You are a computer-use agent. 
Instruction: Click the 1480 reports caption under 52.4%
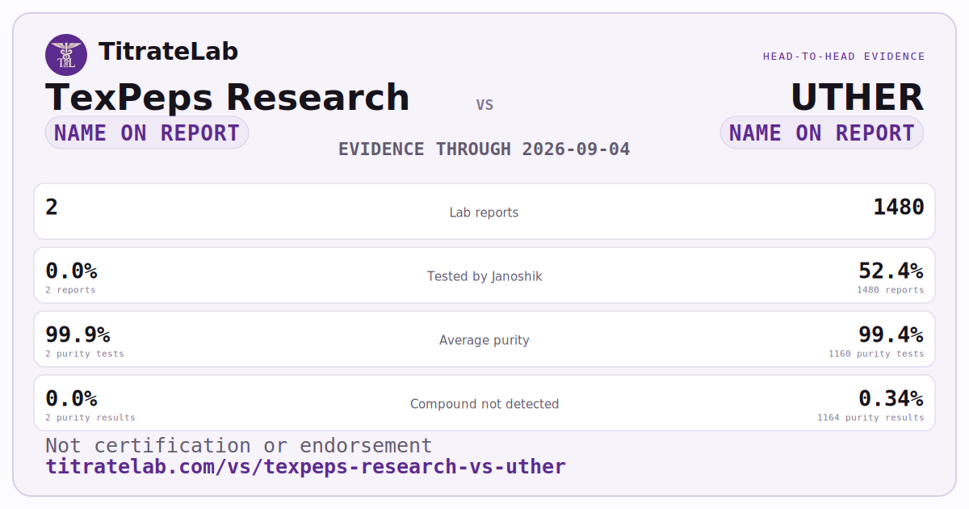[x=891, y=290]
